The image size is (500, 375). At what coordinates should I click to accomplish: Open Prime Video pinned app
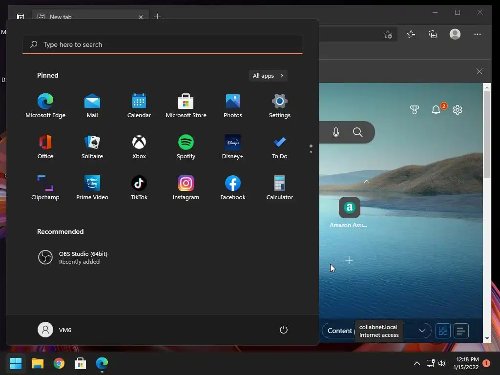click(x=92, y=188)
